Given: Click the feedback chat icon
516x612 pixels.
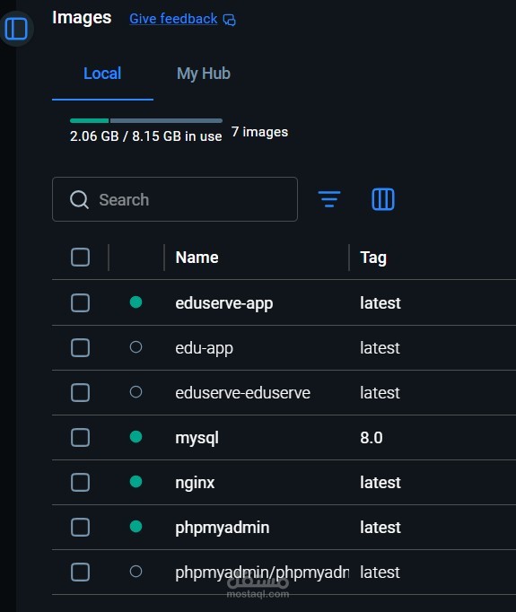Looking at the screenshot, I should 229,20.
